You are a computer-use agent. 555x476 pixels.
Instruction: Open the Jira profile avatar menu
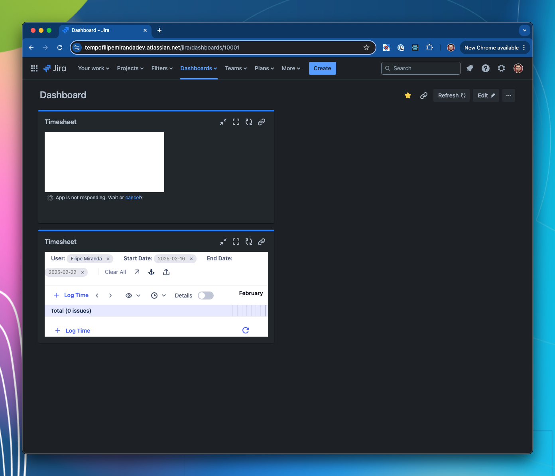(518, 68)
